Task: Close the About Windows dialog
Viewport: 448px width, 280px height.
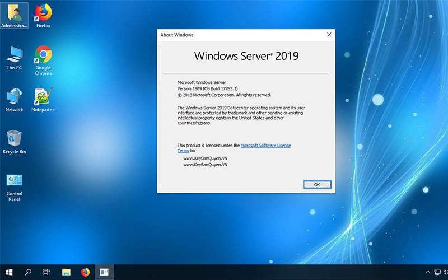Action: click(x=329, y=35)
